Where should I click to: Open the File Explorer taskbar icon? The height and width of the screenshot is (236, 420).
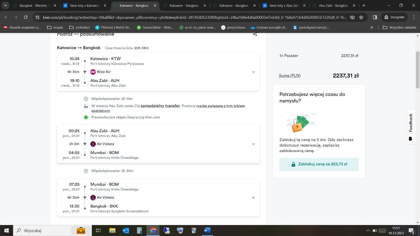tap(112, 230)
